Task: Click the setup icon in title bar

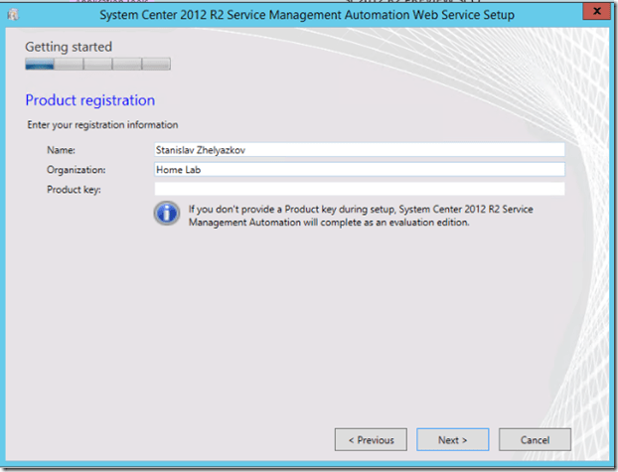Action: [13, 15]
